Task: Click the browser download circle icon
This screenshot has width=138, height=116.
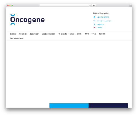Action: click(x=94, y=5)
